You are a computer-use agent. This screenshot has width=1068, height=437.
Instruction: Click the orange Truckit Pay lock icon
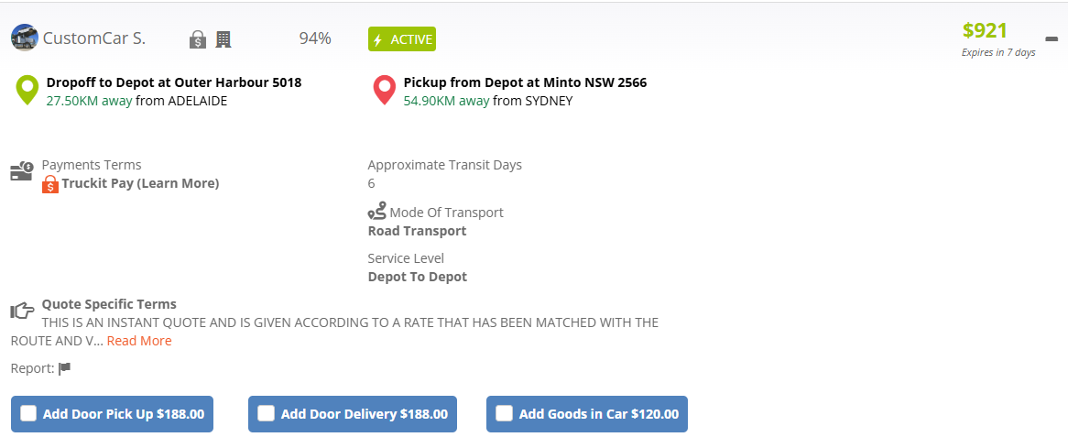point(50,184)
